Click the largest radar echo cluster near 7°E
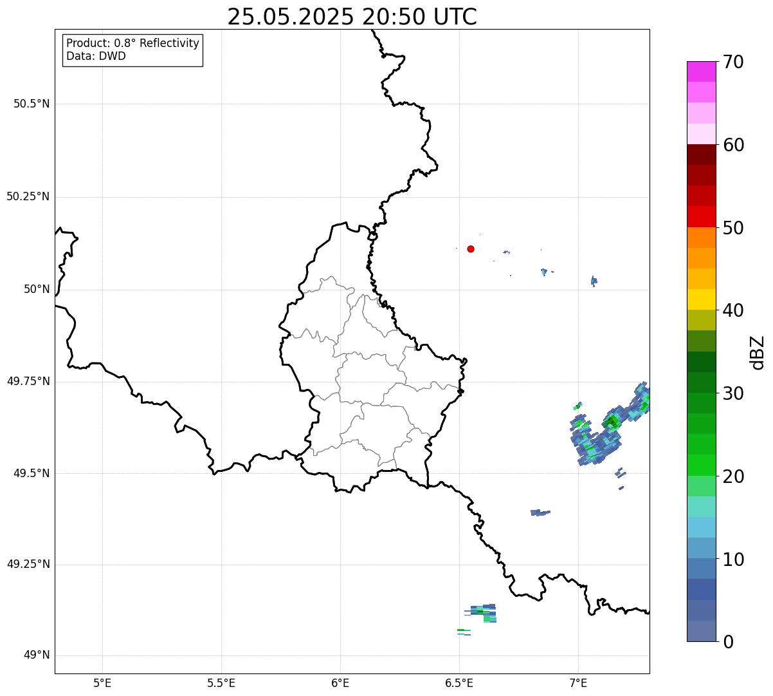The image size is (773, 696). click(609, 425)
